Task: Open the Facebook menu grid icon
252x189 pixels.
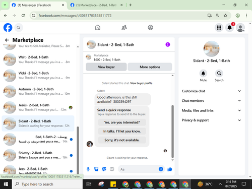Action: click(219, 28)
